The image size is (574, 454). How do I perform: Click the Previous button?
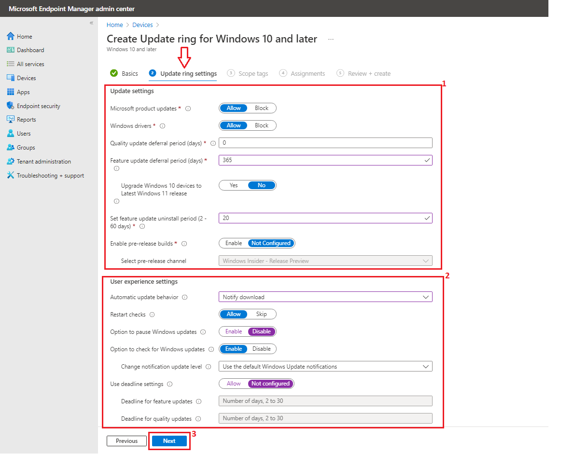126,441
